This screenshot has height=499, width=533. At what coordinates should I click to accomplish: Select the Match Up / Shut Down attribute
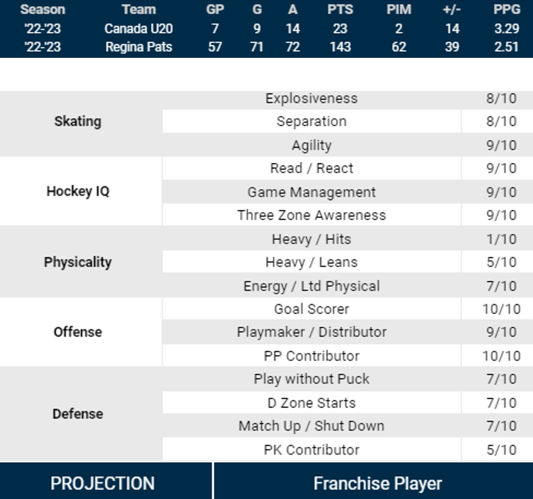tap(312, 426)
